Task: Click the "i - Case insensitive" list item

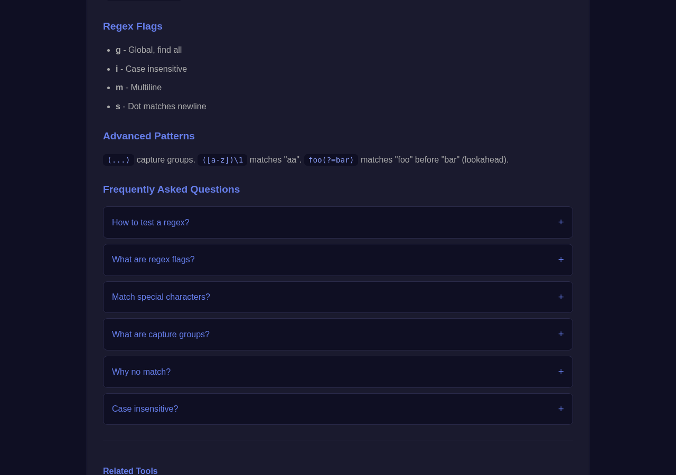Action: click(x=151, y=69)
